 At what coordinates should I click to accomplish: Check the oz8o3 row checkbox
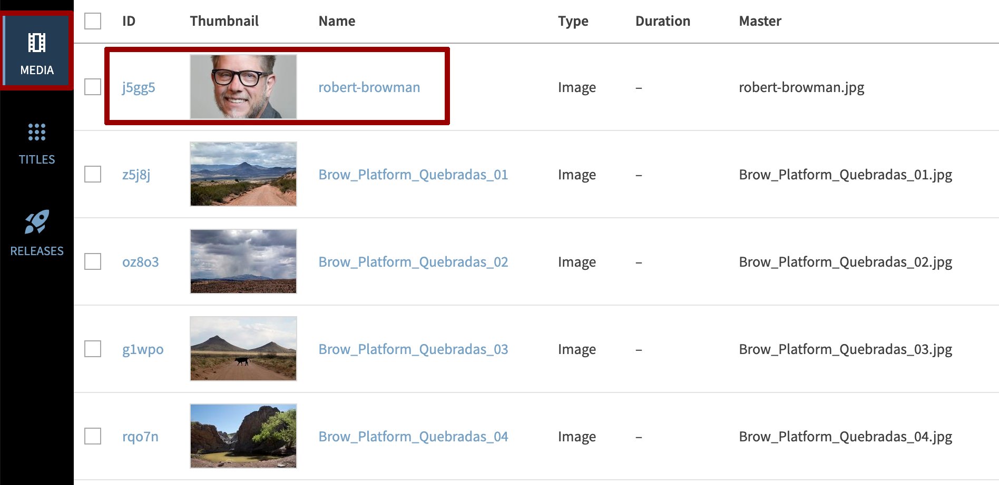[x=92, y=261]
